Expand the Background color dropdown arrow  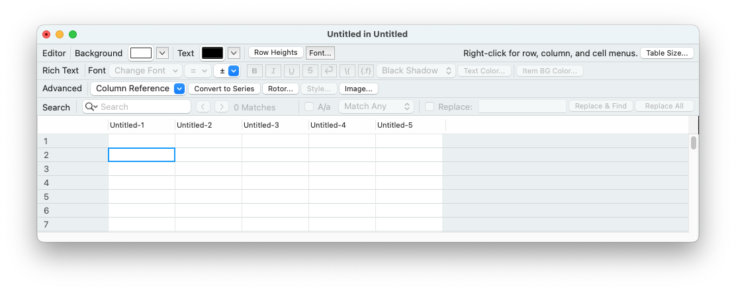pyautogui.click(x=162, y=53)
